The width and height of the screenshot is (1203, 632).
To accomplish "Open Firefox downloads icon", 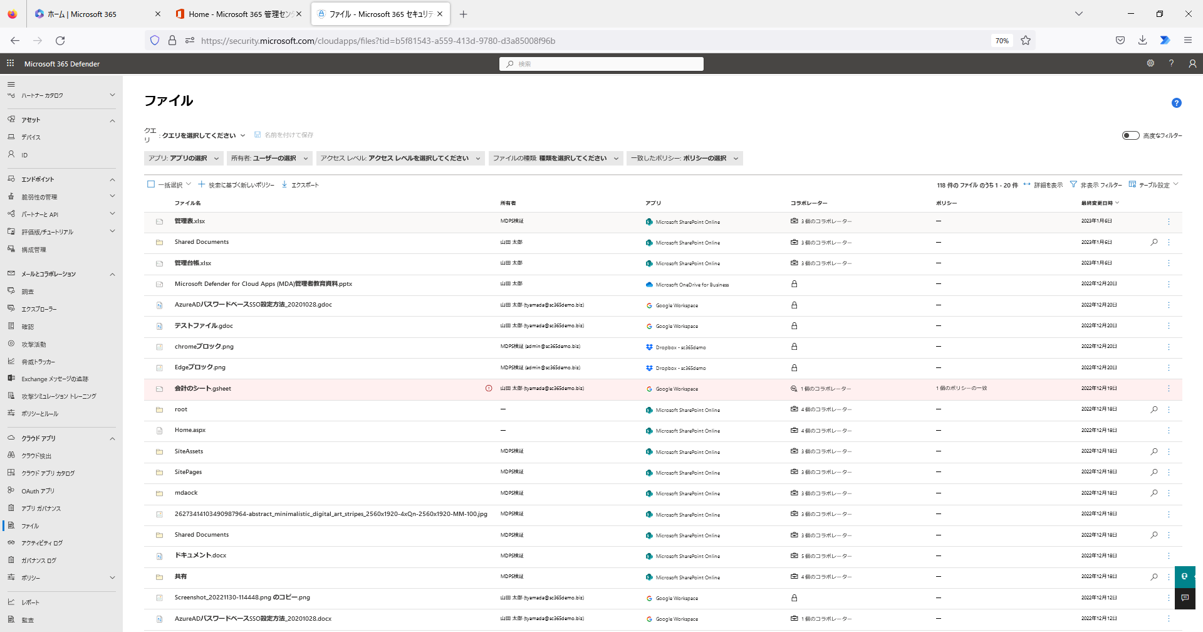I will click(1142, 40).
